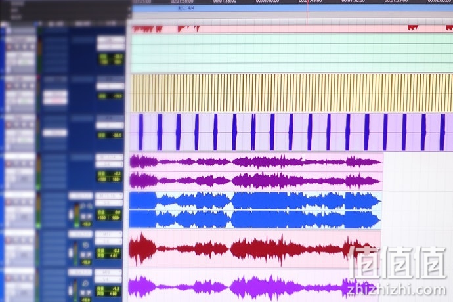Toggle send mute M on red track
The height and width of the screenshot is (302, 453).
point(83,255)
